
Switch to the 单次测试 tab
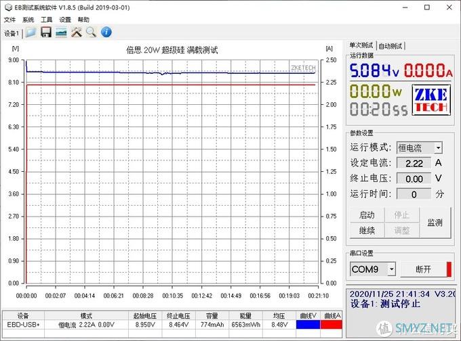tap(361, 45)
